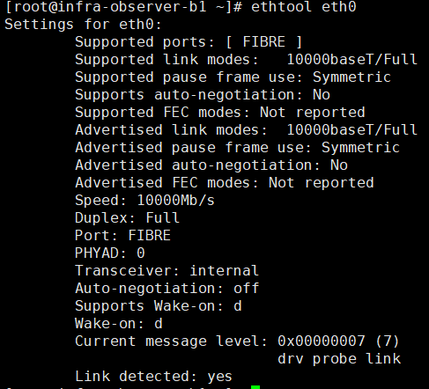The width and height of the screenshot is (429, 389).
Task: Click the 'Auto-negotiation: off' line
Action: coord(166,289)
